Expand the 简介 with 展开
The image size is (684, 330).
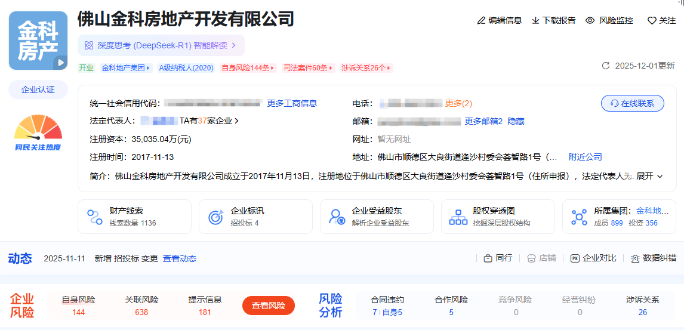[649, 176]
